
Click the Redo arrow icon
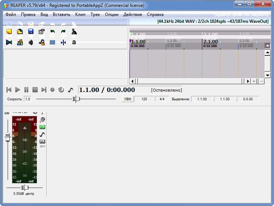[63, 32]
